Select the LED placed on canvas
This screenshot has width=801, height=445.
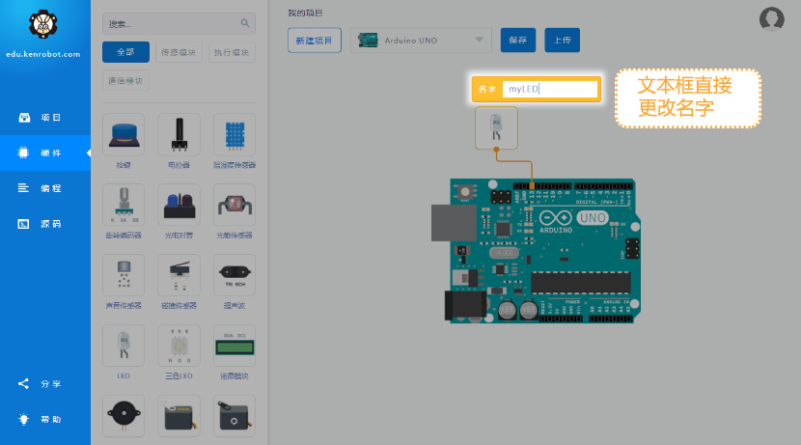pos(496,127)
